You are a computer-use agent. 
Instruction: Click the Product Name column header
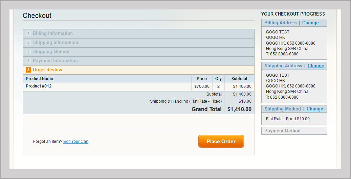(39, 79)
